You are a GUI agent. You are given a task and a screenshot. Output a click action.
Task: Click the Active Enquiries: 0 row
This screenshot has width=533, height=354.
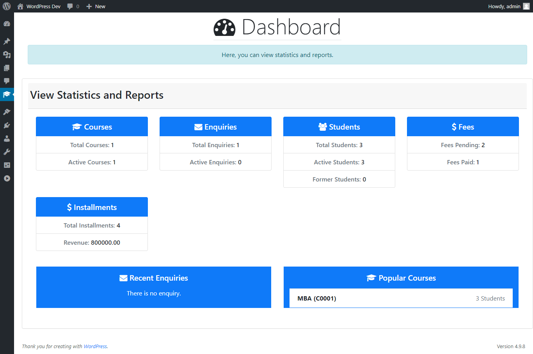215,162
